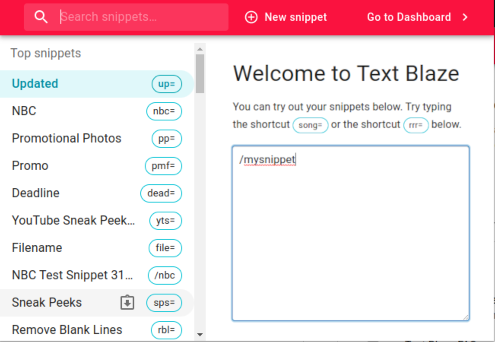Go to Dashboard
This screenshot has width=495, height=342.
(x=417, y=17)
